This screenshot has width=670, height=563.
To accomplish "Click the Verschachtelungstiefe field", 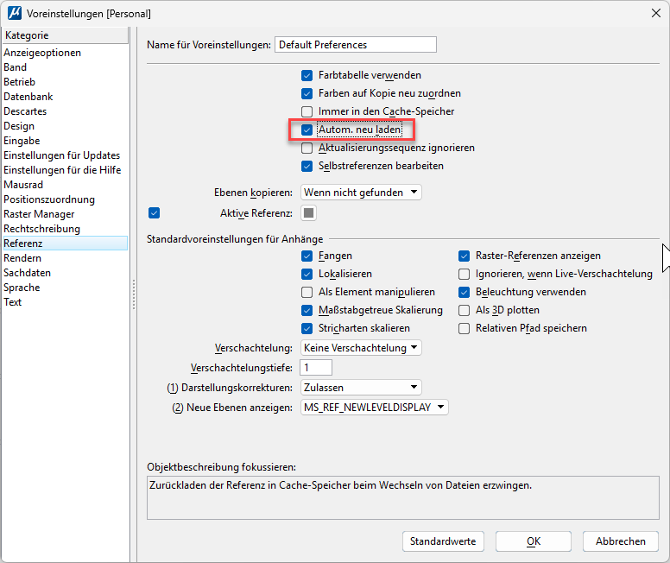I will (x=316, y=368).
